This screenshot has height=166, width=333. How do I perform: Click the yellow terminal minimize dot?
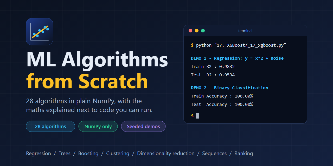point(197,31)
